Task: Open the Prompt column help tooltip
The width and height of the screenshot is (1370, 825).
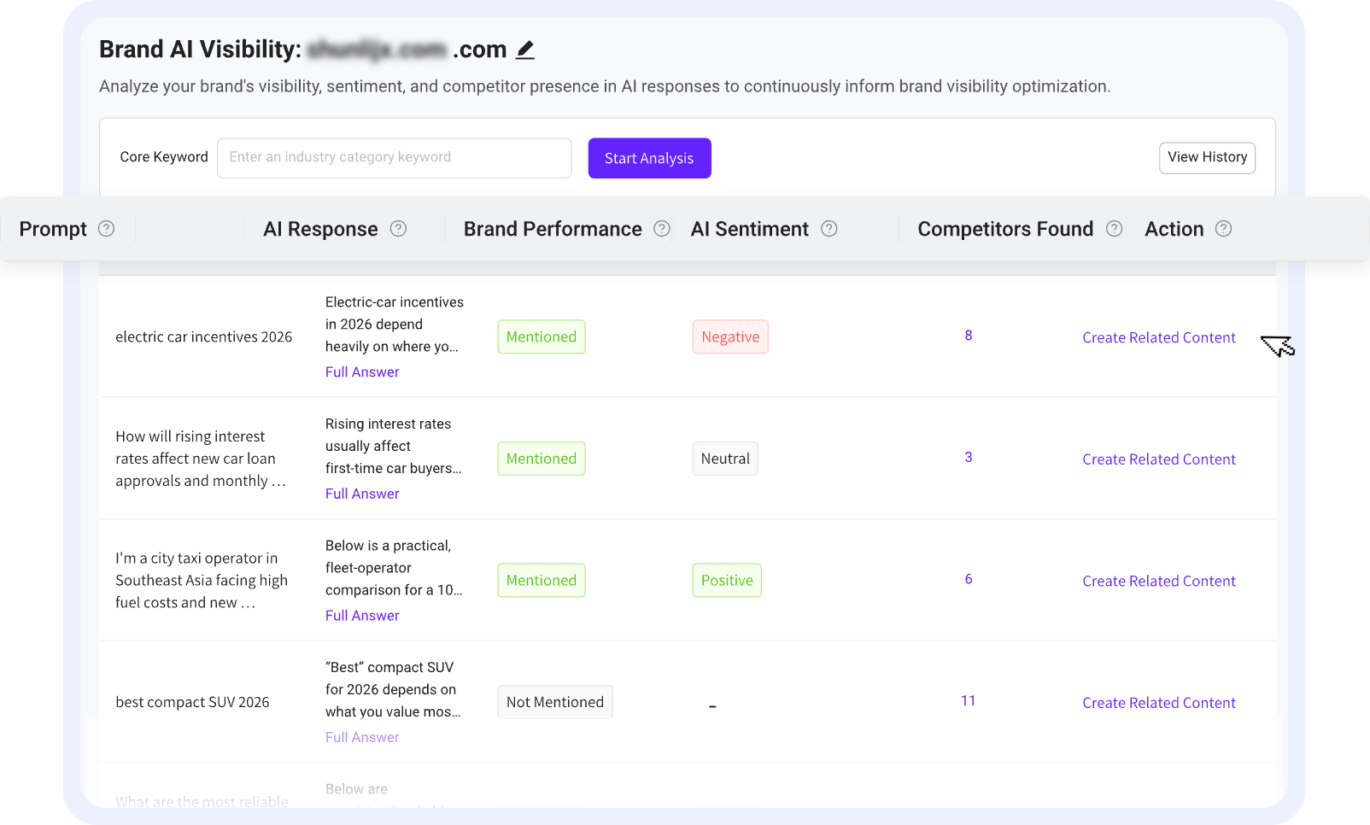Action: tap(107, 228)
